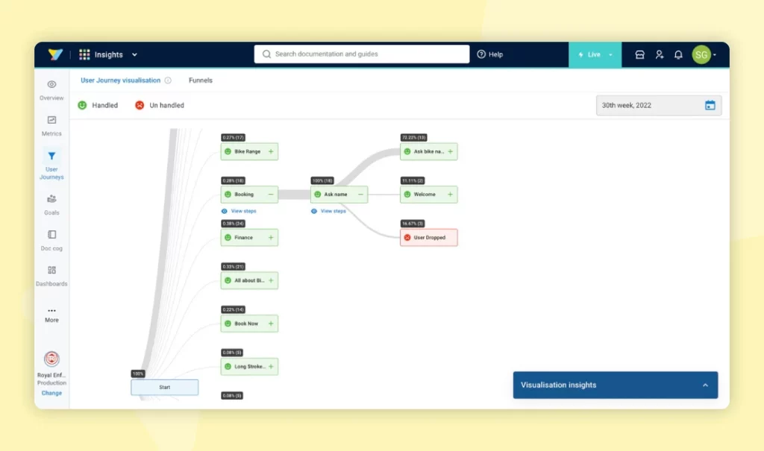Click the 100% (18) badge above Ask name
Viewport: 764px width, 451px height.
click(322, 180)
